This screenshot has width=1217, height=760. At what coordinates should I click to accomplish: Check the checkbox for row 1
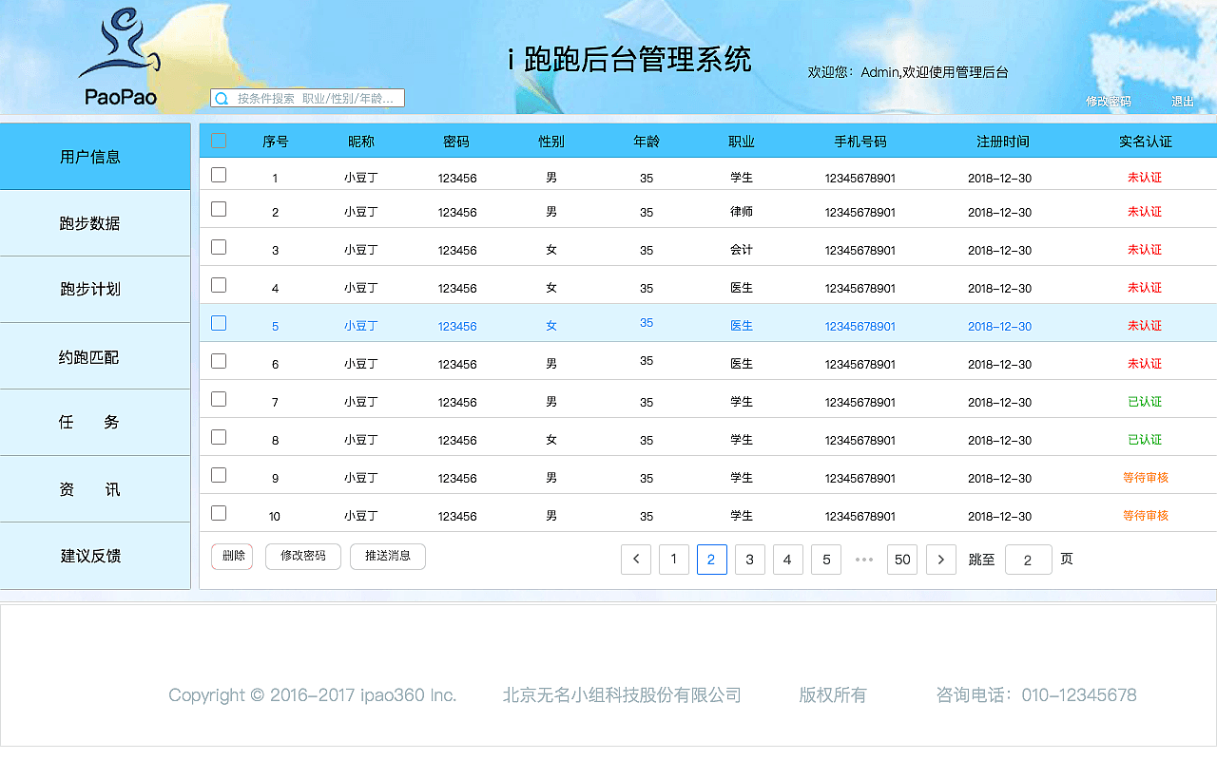pyautogui.click(x=219, y=175)
